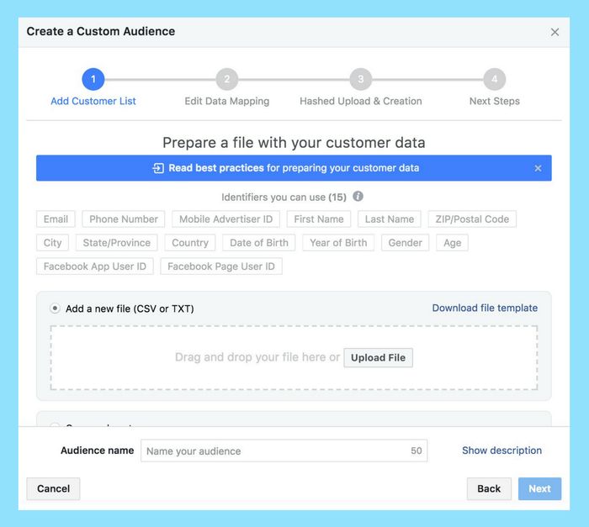Select the Mobile Advertiser ID identifier tag

[x=226, y=219]
